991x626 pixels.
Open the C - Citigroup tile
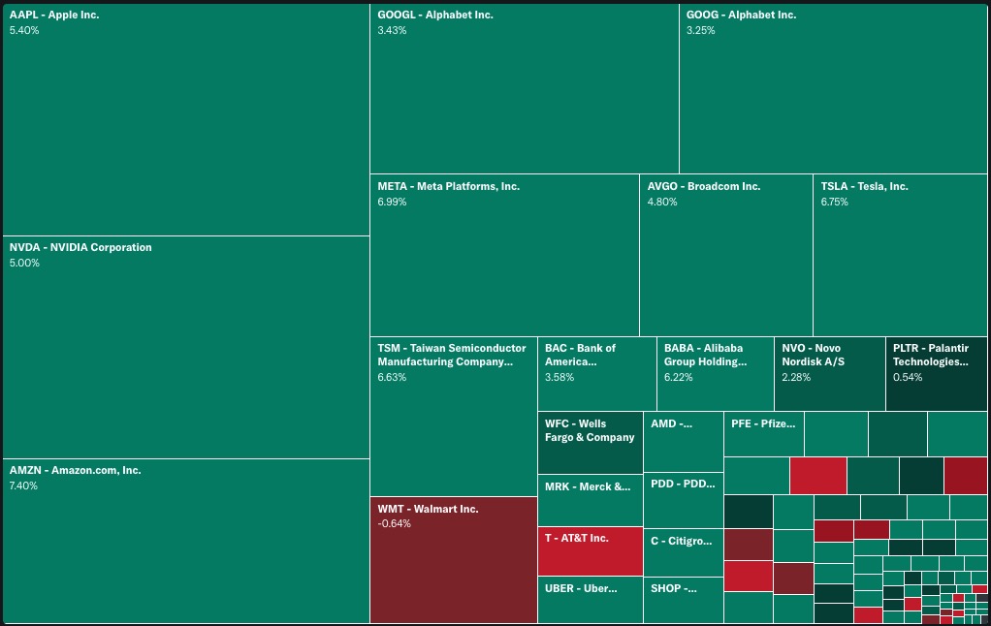684,552
